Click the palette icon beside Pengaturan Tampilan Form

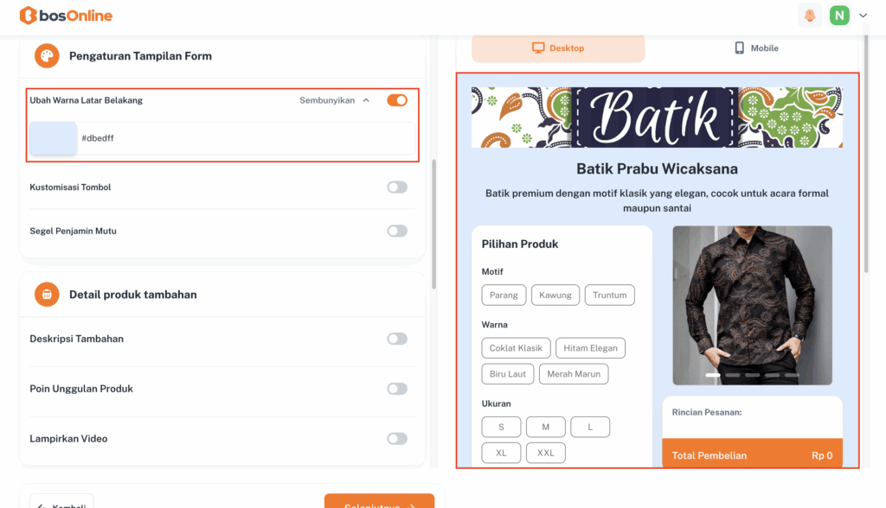coord(47,56)
